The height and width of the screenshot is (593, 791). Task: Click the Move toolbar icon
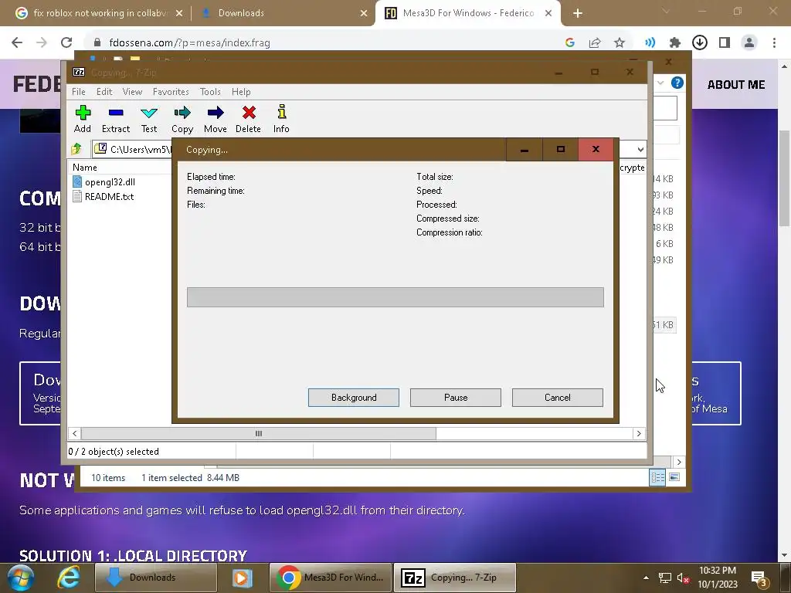216,119
